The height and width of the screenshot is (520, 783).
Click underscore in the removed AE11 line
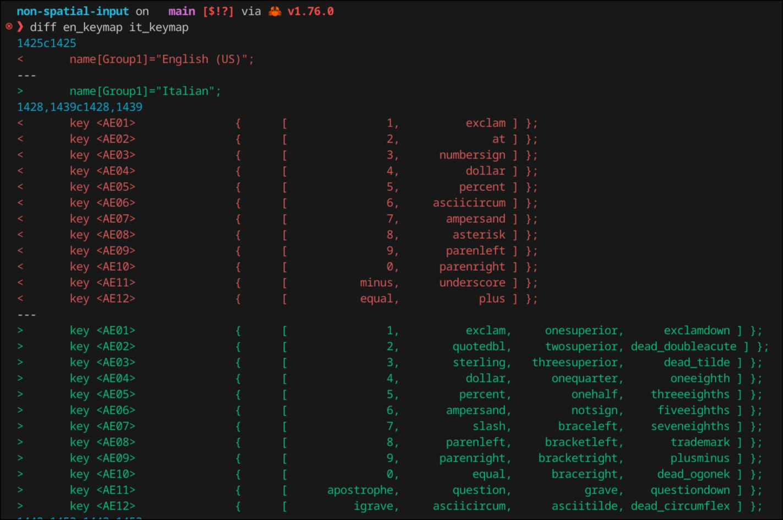[472, 282]
